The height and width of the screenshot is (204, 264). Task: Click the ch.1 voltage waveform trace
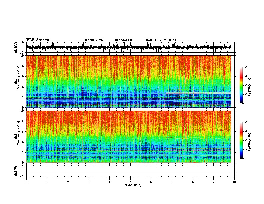click(x=128, y=47)
